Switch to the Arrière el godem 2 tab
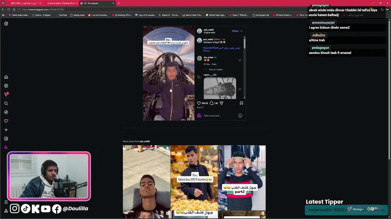Screen dimensions: 391x219 [61, 3]
